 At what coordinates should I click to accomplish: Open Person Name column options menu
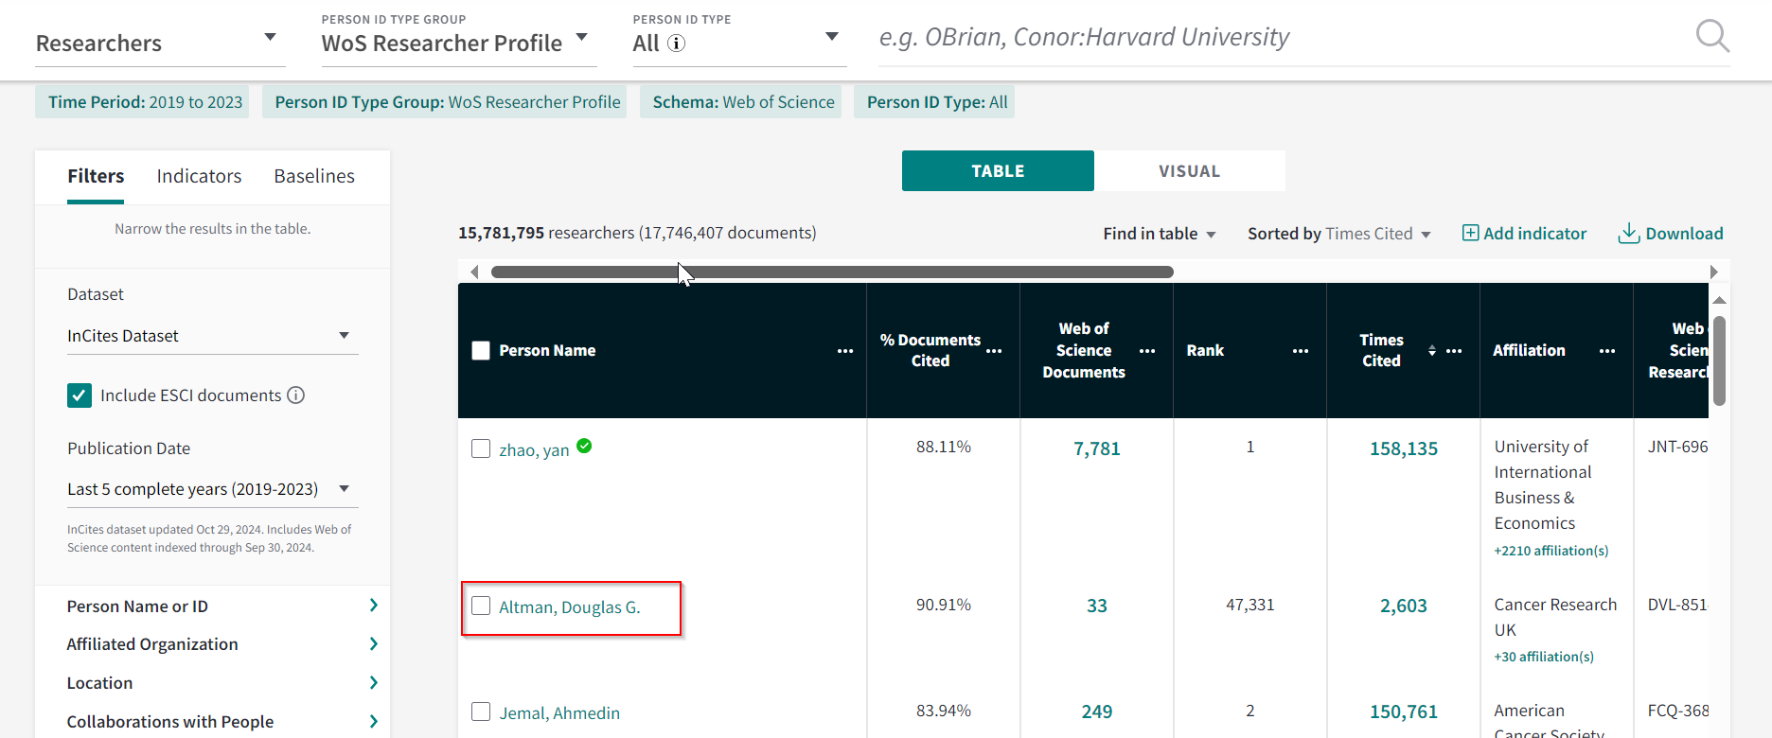tap(845, 351)
